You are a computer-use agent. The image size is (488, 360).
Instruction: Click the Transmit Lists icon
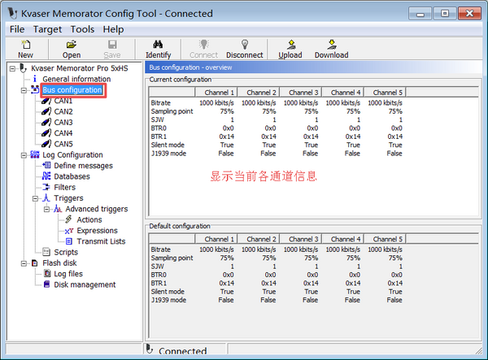tap(69, 241)
